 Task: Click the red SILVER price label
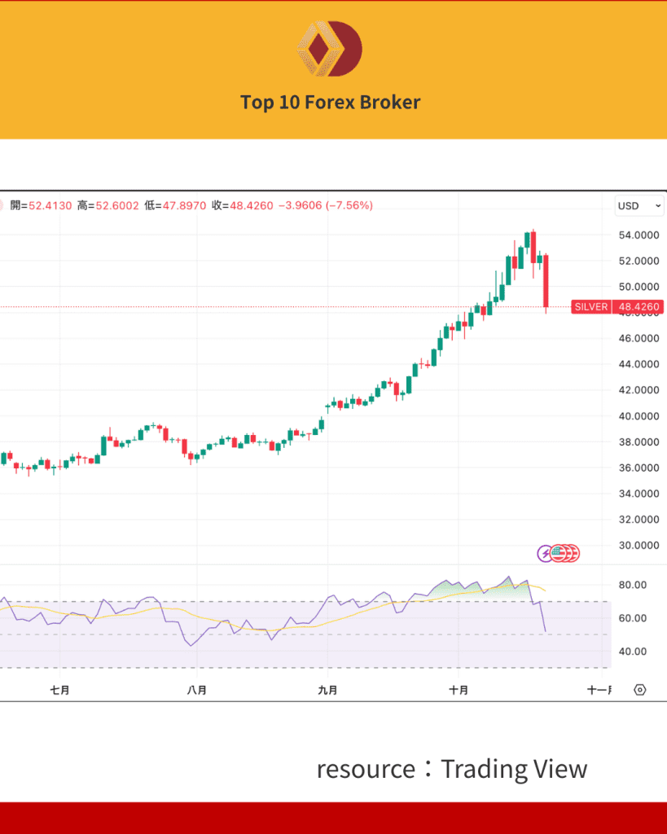pyautogui.click(x=591, y=307)
